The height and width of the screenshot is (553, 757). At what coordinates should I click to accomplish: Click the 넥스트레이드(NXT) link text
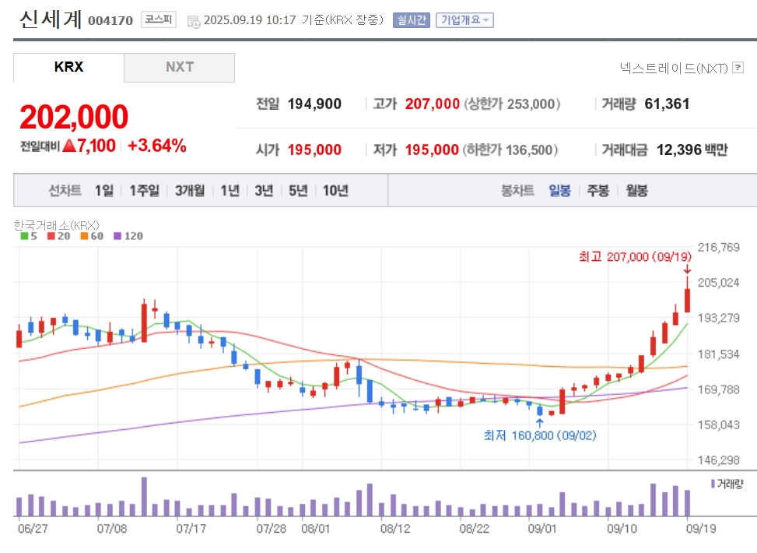674,69
